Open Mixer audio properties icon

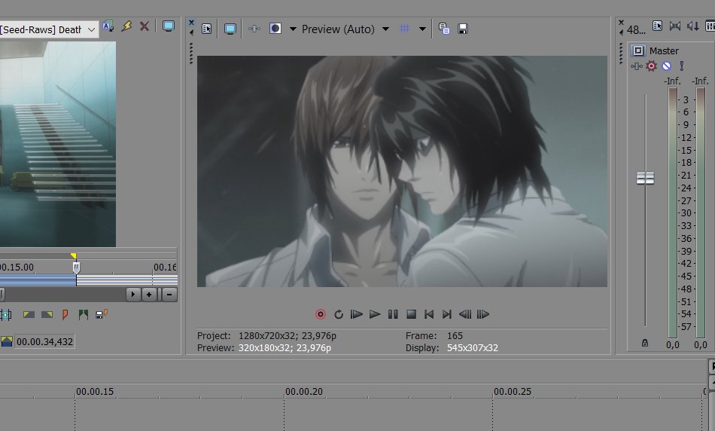(657, 26)
